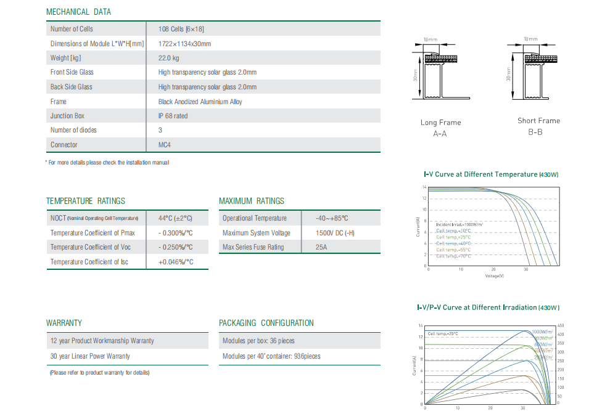610x411 pixels.
Task: Click the 'Frame' row label
Action: [59, 102]
